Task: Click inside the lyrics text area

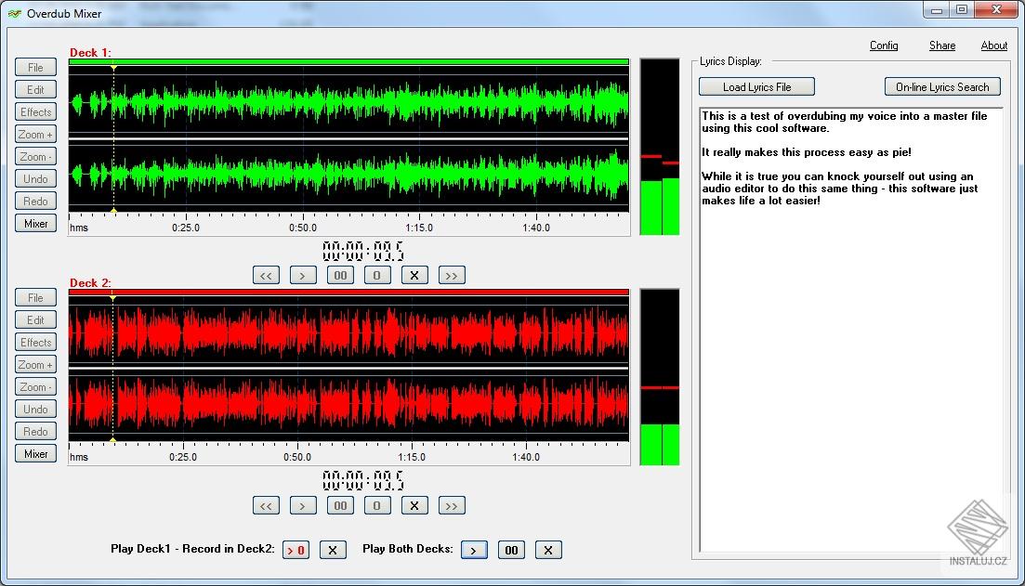Action: (x=850, y=371)
